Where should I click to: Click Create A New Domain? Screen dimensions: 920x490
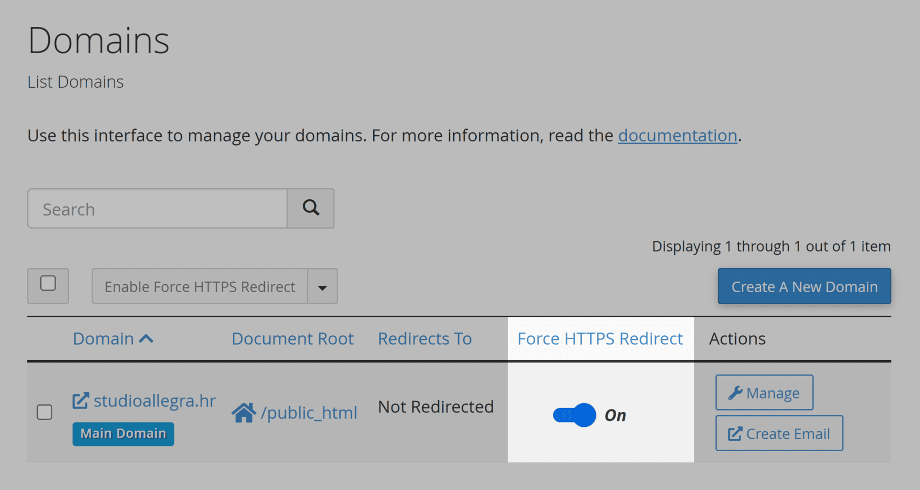pyautogui.click(x=804, y=286)
